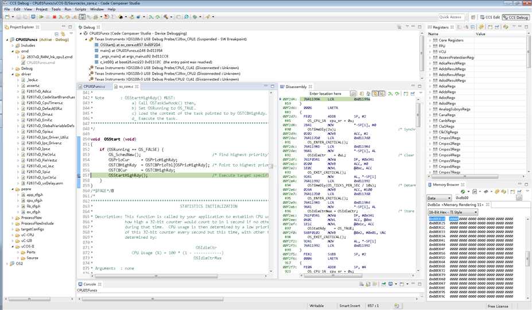Click the yellow icon in Registers toolbar

[481, 27]
